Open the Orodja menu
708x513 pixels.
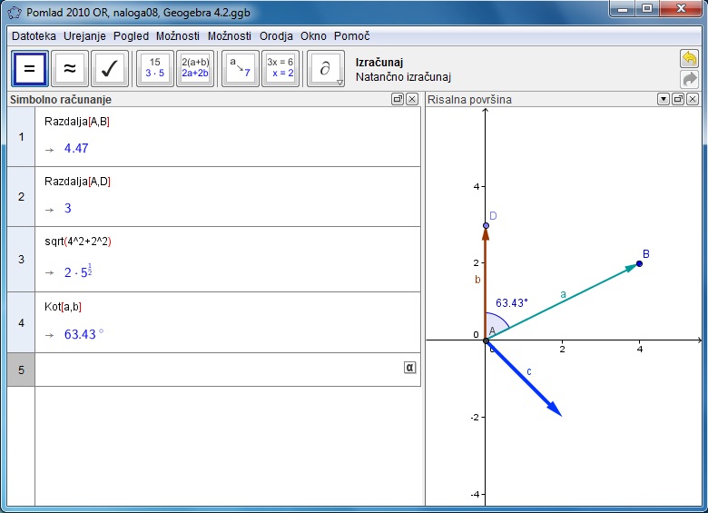[276, 35]
